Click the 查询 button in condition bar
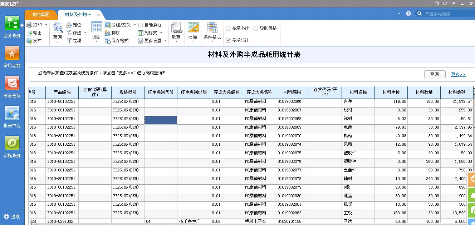The height and width of the screenshot is (225, 475). click(x=435, y=74)
